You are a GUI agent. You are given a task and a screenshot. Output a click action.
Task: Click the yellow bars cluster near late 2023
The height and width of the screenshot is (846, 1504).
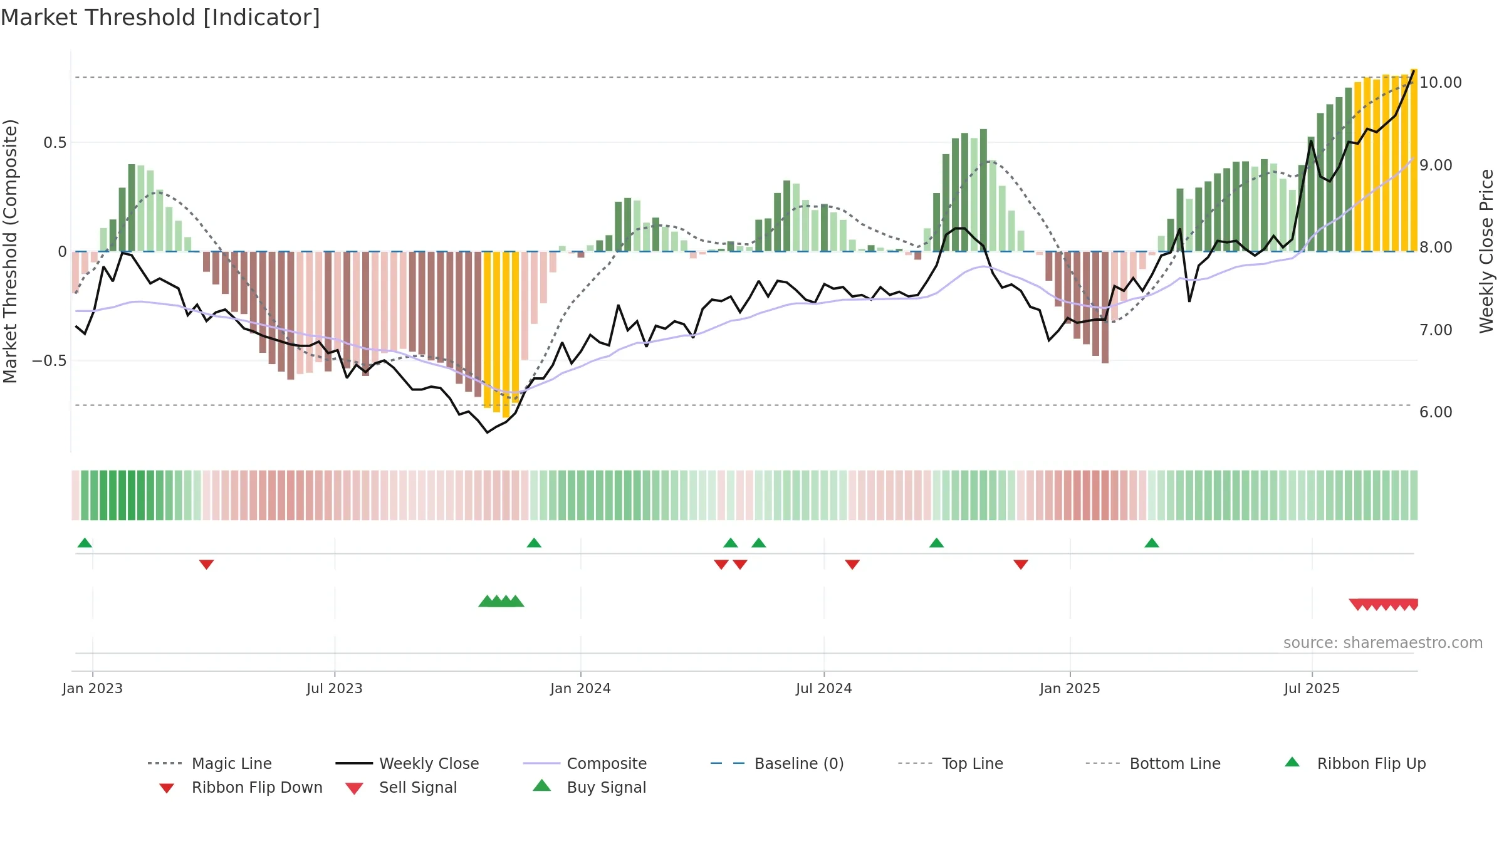coord(501,334)
